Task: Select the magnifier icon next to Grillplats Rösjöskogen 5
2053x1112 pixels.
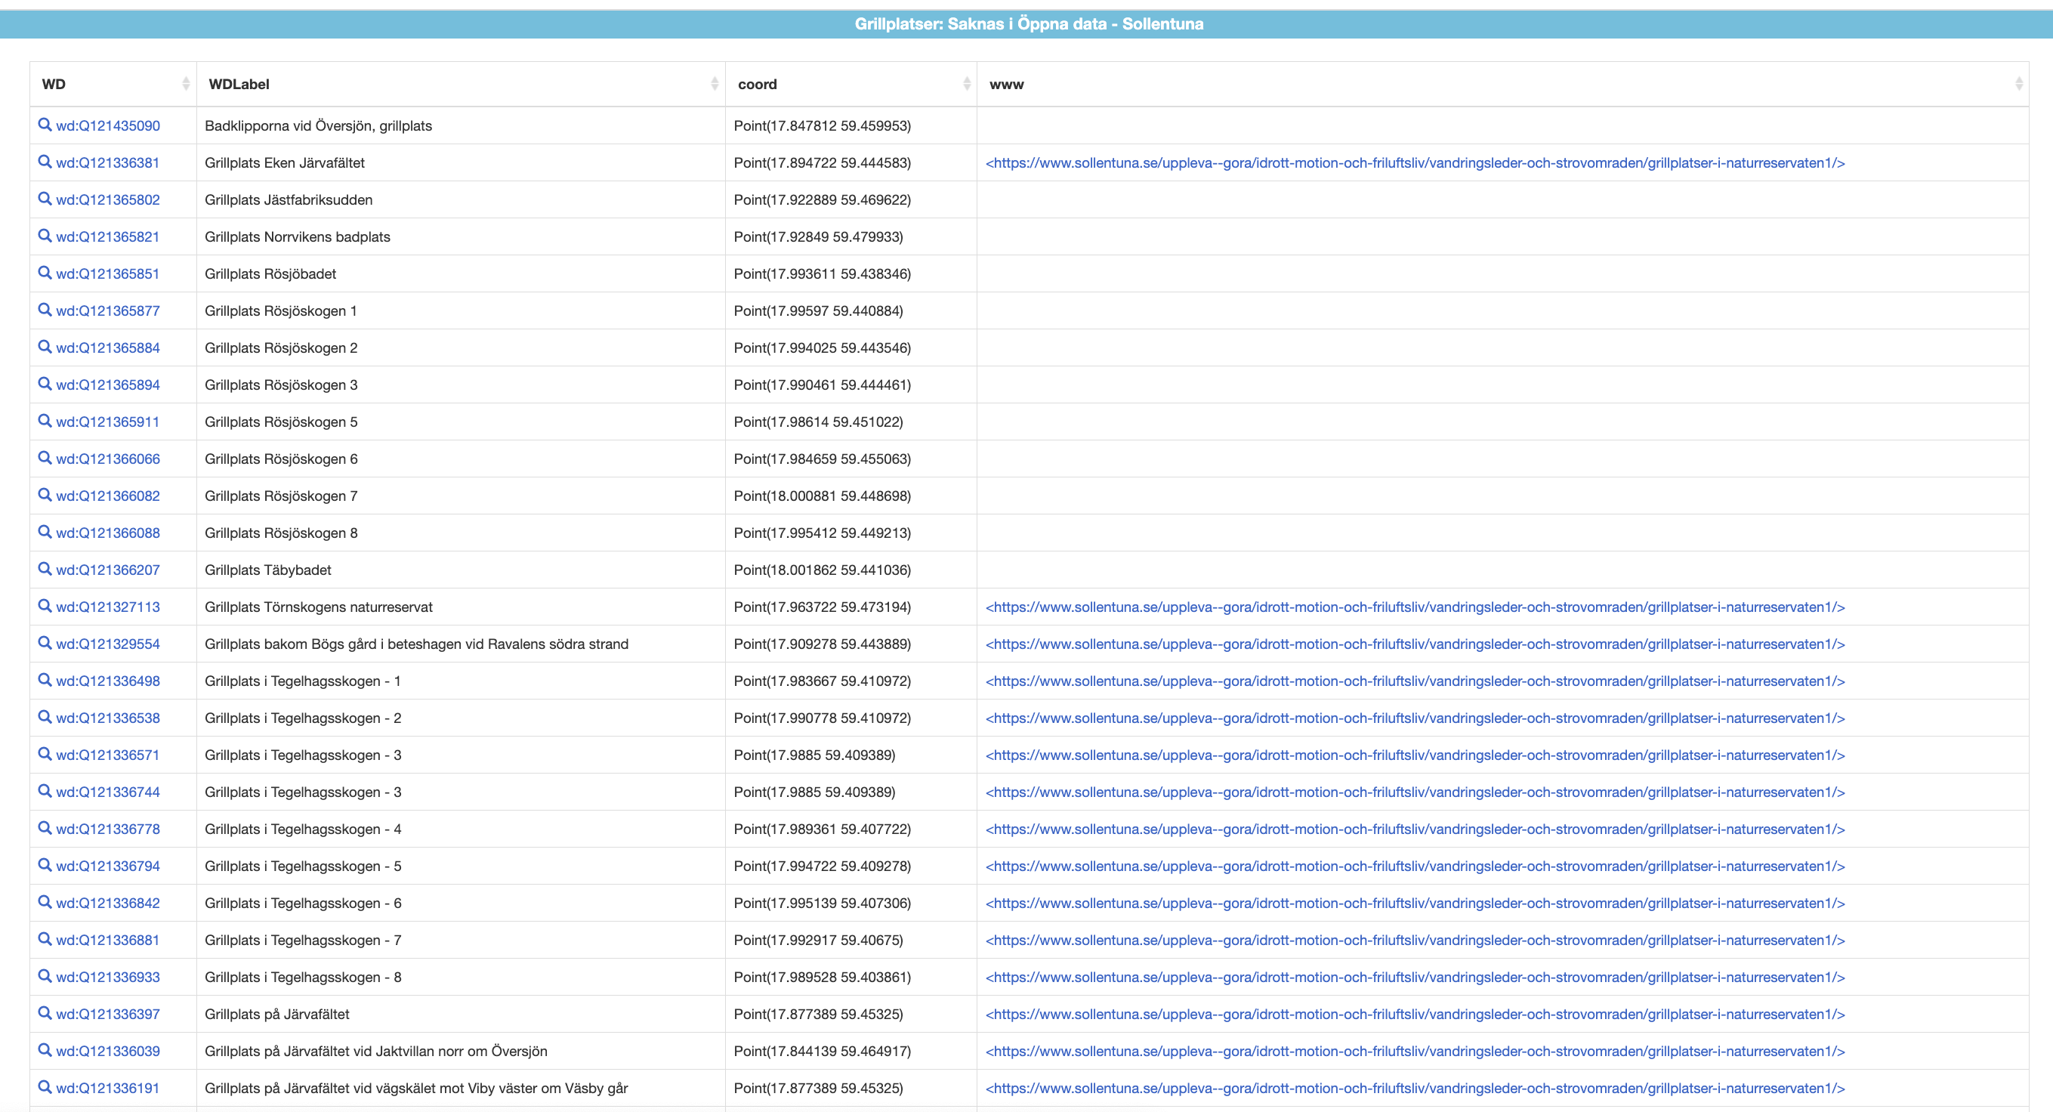Action: click(45, 422)
